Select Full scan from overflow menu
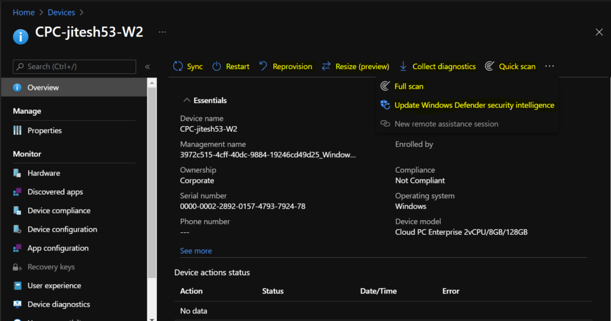 [x=409, y=86]
